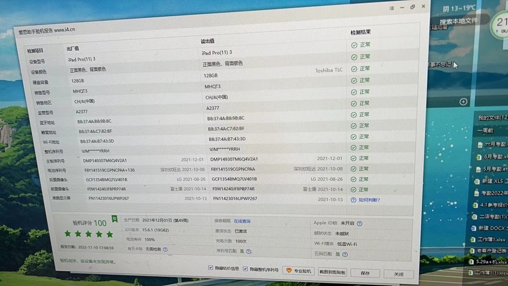Click the weather widget 阴 13~19℃
The height and width of the screenshot is (286, 508).
460,8
